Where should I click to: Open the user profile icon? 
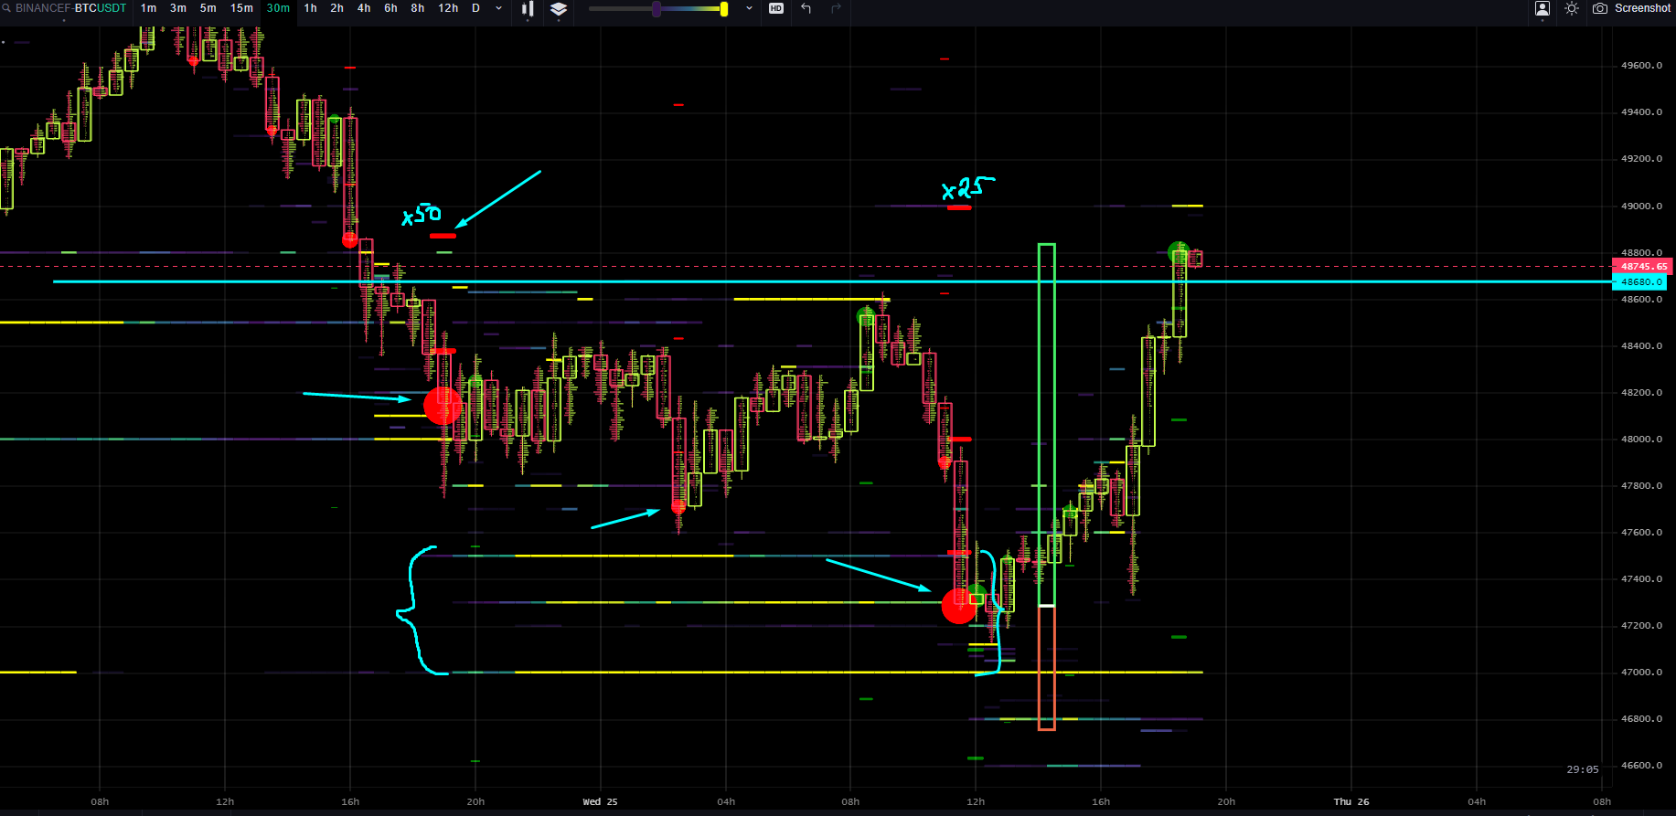click(x=1543, y=9)
